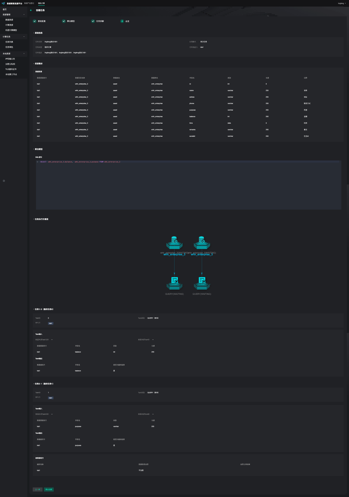Click the right whh_enterprise_3 database node icon
349x497 pixels.
pyautogui.click(x=202, y=243)
